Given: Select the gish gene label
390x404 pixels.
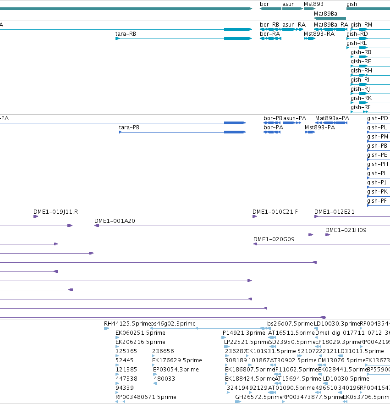Looking at the screenshot, I should (352, 4).
